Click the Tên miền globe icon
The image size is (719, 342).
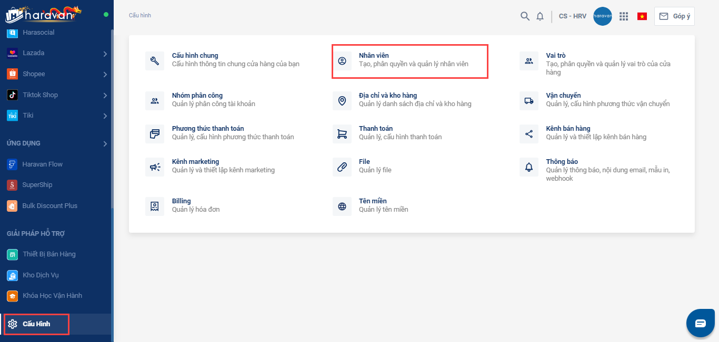[x=342, y=206]
